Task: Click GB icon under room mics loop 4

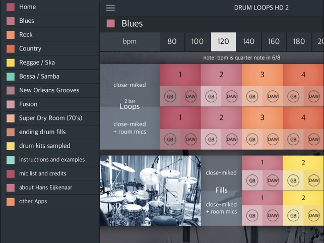Action: click(x=293, y=139)
